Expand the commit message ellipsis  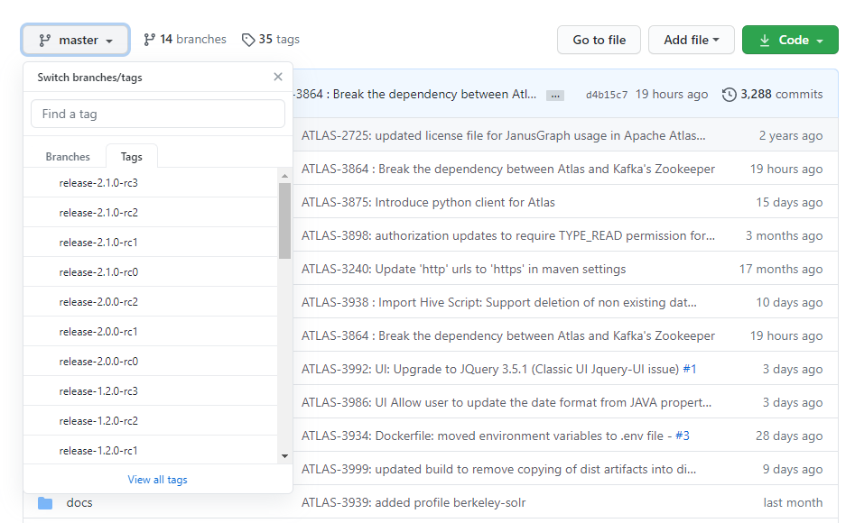tap(555, 95)
